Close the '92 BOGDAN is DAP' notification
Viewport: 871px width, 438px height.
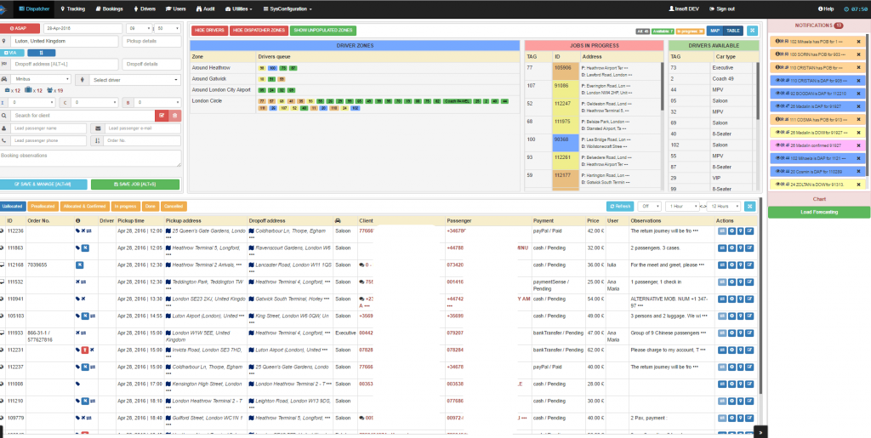[x=858, y=94]
